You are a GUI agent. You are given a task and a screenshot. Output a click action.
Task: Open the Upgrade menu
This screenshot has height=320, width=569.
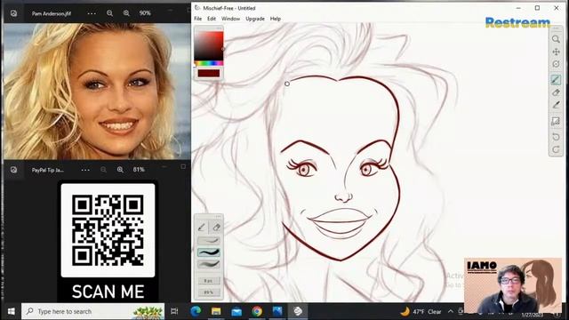(x=255, y=19)
